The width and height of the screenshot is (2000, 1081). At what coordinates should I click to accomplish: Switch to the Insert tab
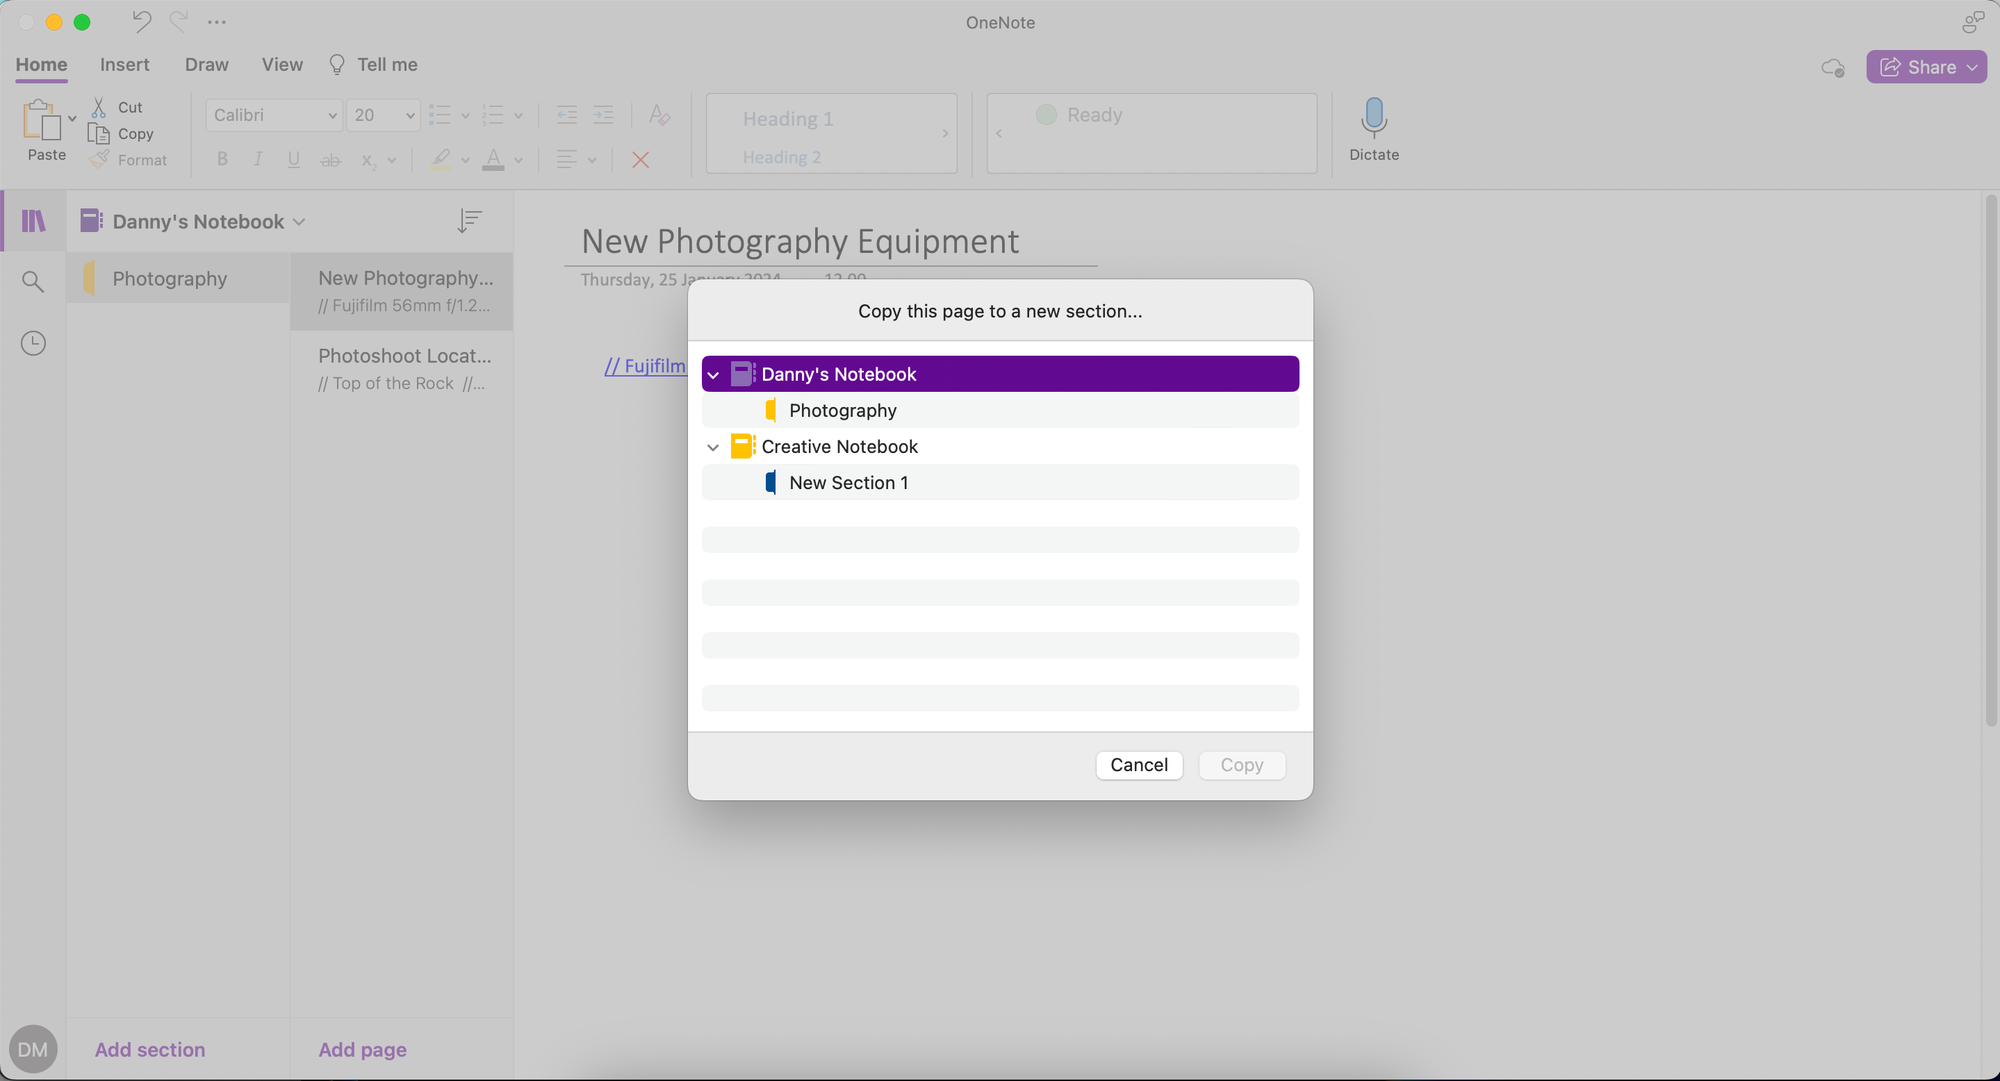(x=125, y=65)
